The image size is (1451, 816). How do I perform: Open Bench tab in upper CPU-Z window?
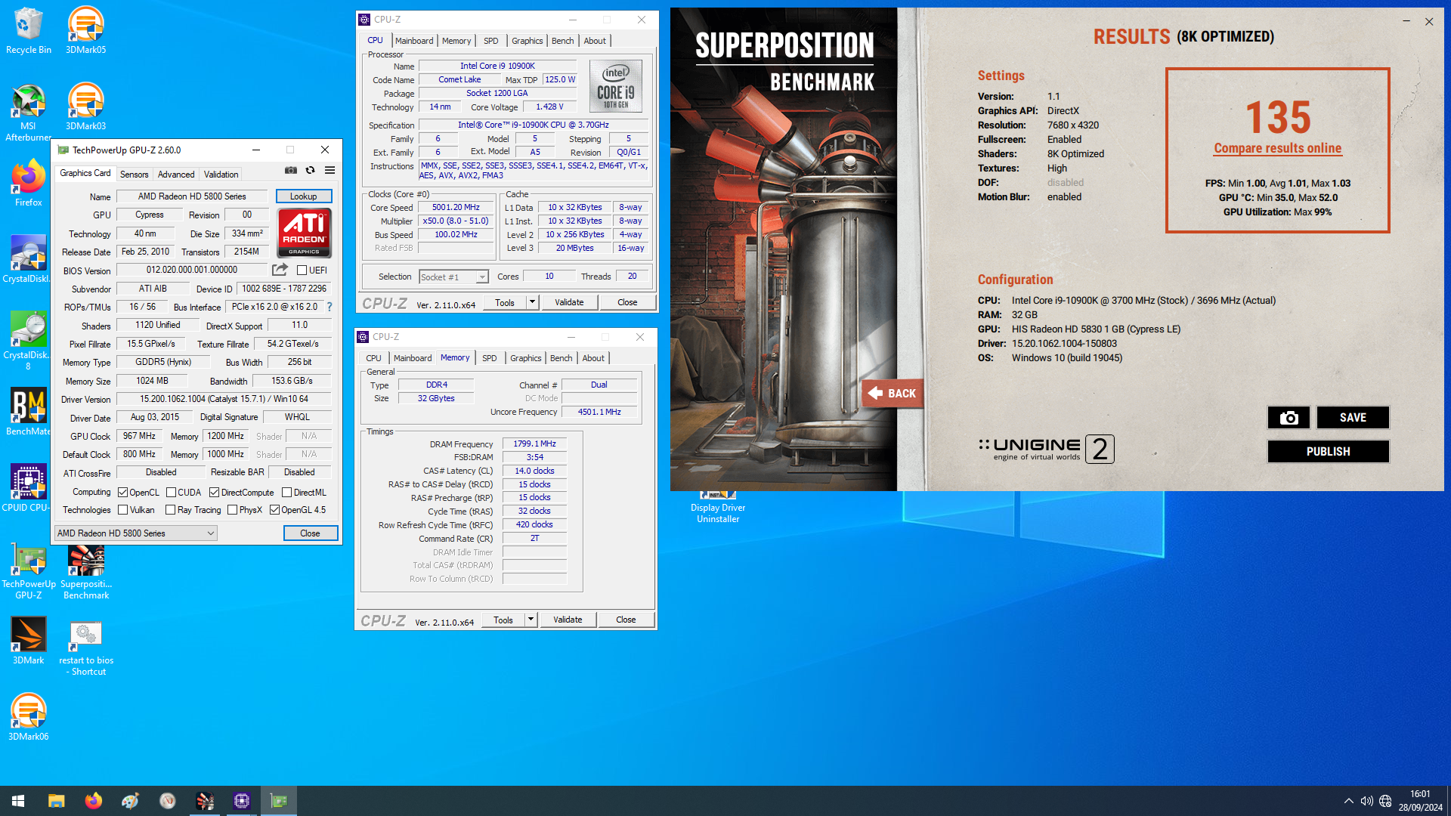point(563,41)
